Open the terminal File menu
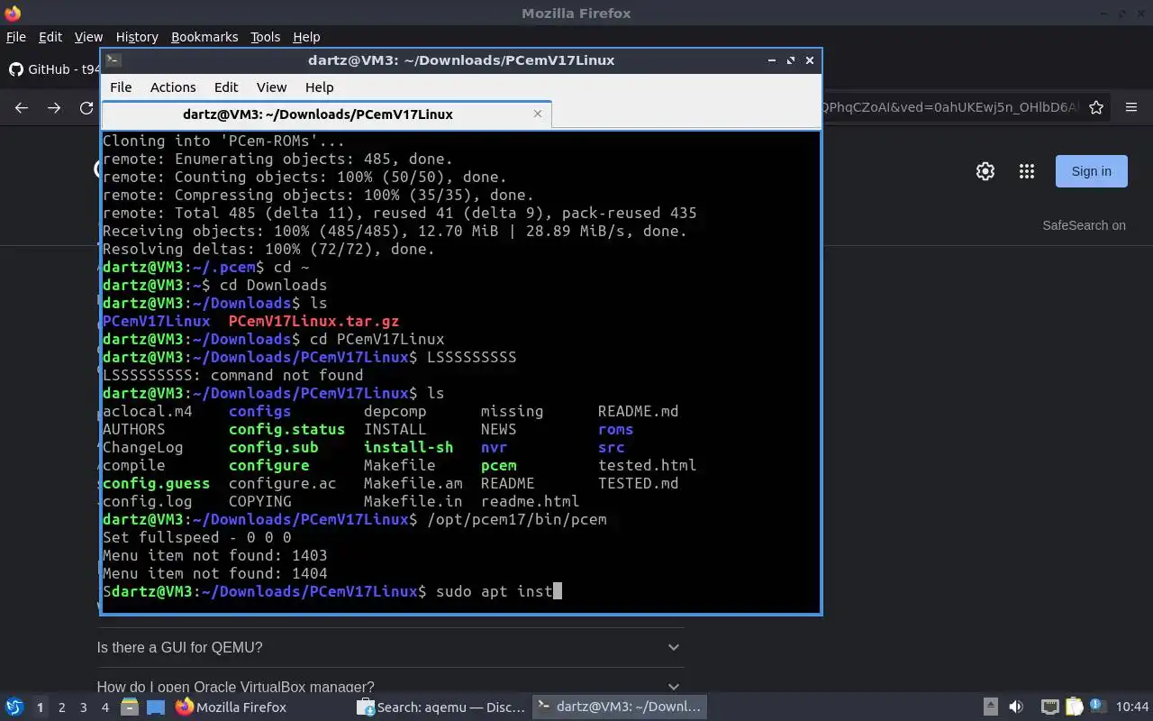 coord(121,87)
